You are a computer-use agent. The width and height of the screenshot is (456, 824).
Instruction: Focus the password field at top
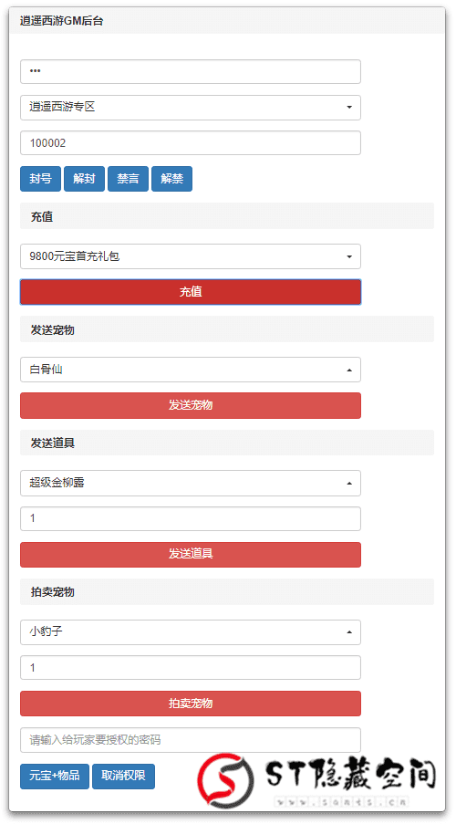pos(191,71)
